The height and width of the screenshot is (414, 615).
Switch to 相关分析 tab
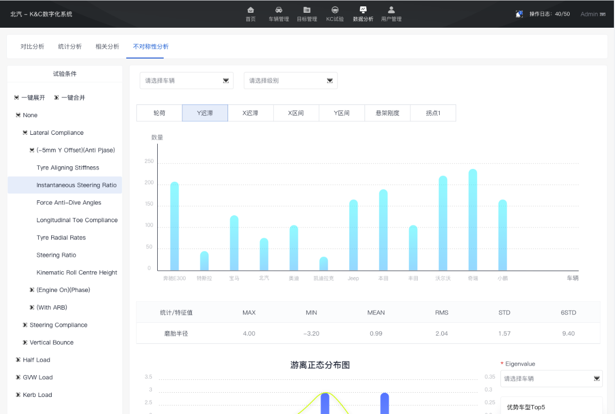pyautogui.click(x=108, y=47)
